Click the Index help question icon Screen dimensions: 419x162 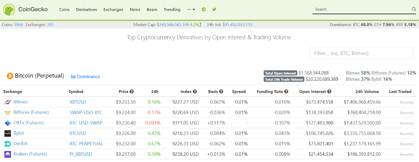tap(195, 91)
